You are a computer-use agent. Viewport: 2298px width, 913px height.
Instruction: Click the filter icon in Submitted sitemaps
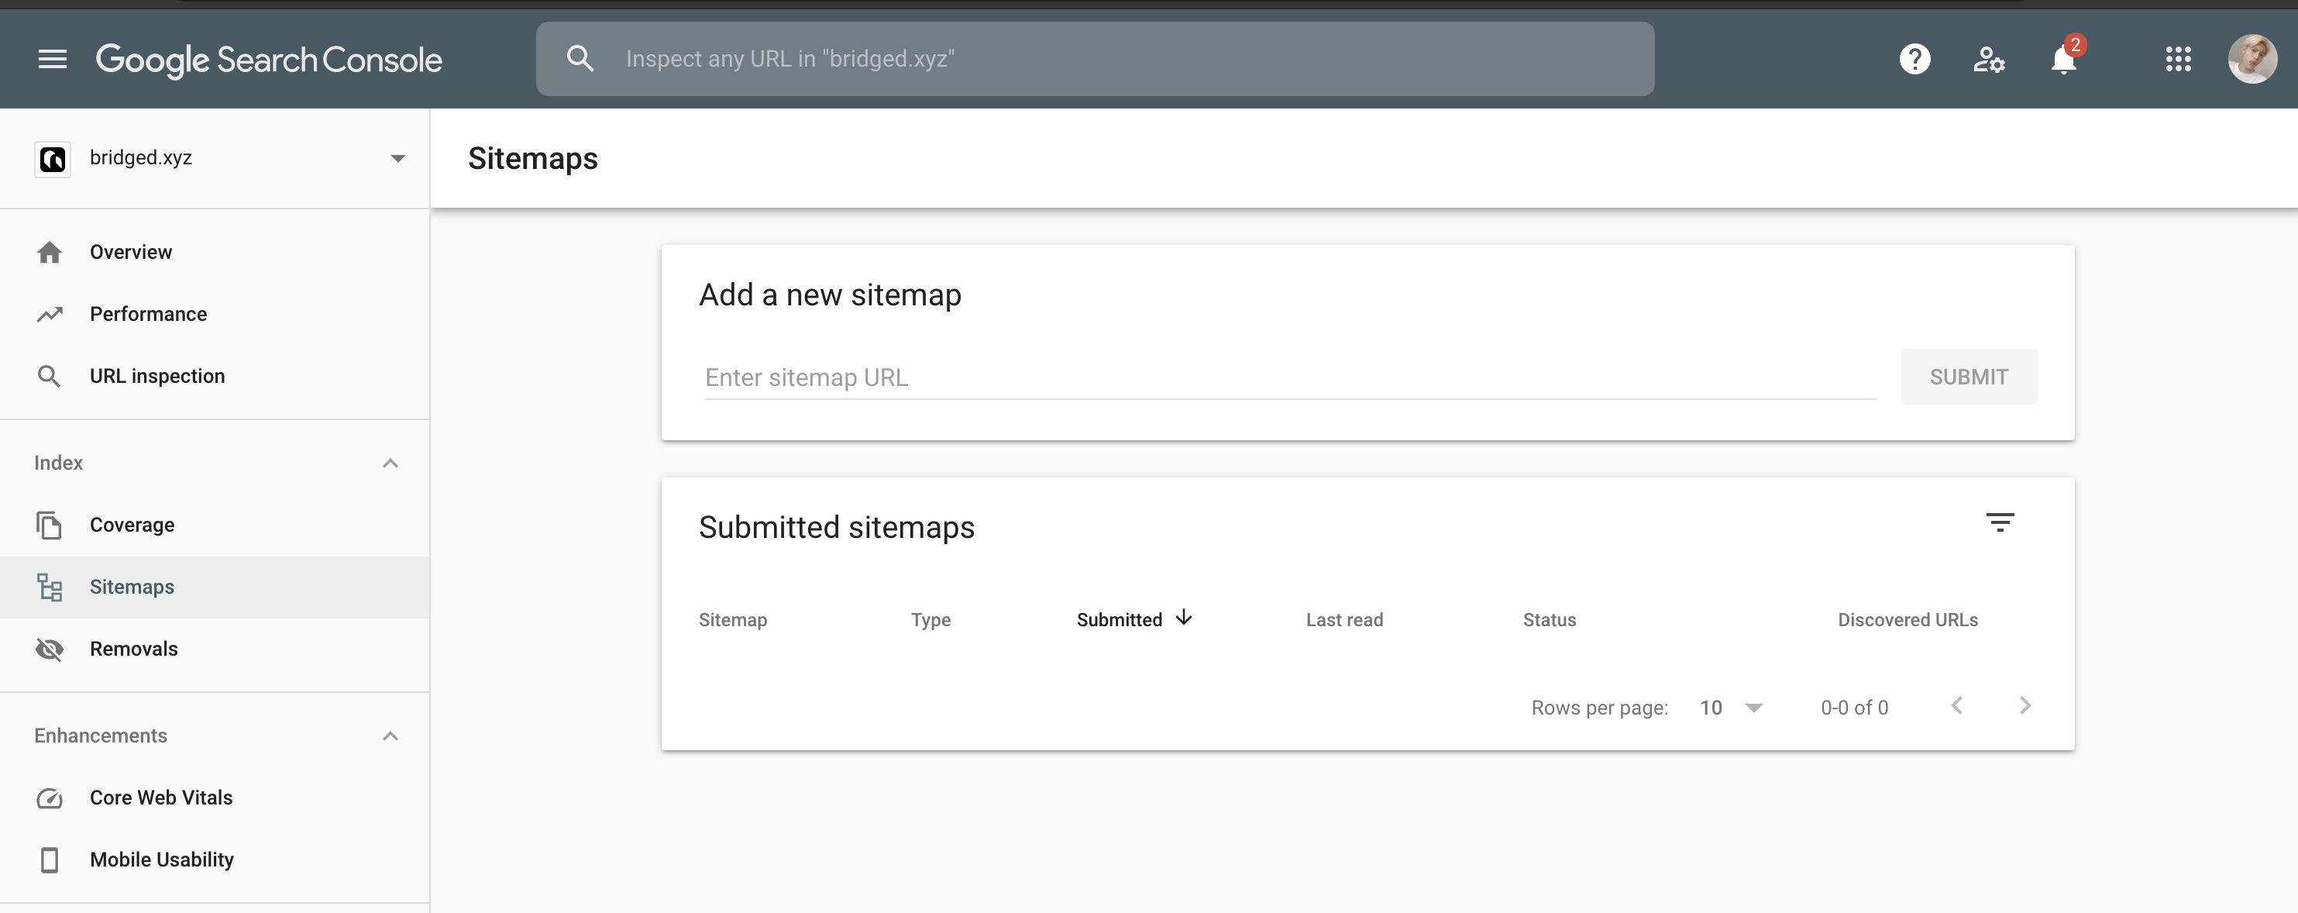(x=2000, y=522)
